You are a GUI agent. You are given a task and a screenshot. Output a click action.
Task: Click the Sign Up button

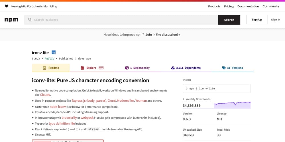[x=257, y=20]
